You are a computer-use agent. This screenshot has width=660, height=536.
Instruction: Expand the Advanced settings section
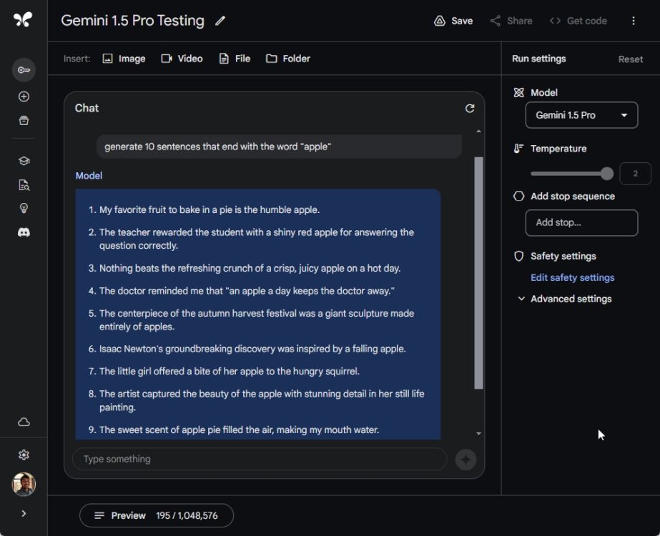[x=568, y=299]
